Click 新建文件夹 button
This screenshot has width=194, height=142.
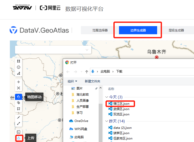92,81
